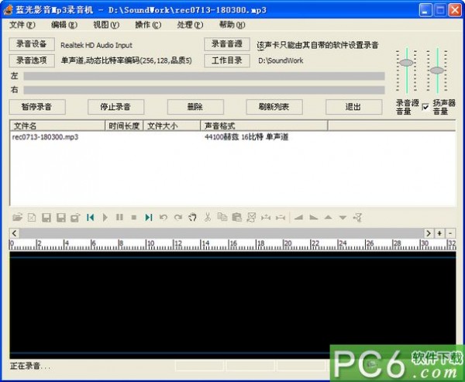
Task: Click the 声音格式 column header
Action: (264, 126)
